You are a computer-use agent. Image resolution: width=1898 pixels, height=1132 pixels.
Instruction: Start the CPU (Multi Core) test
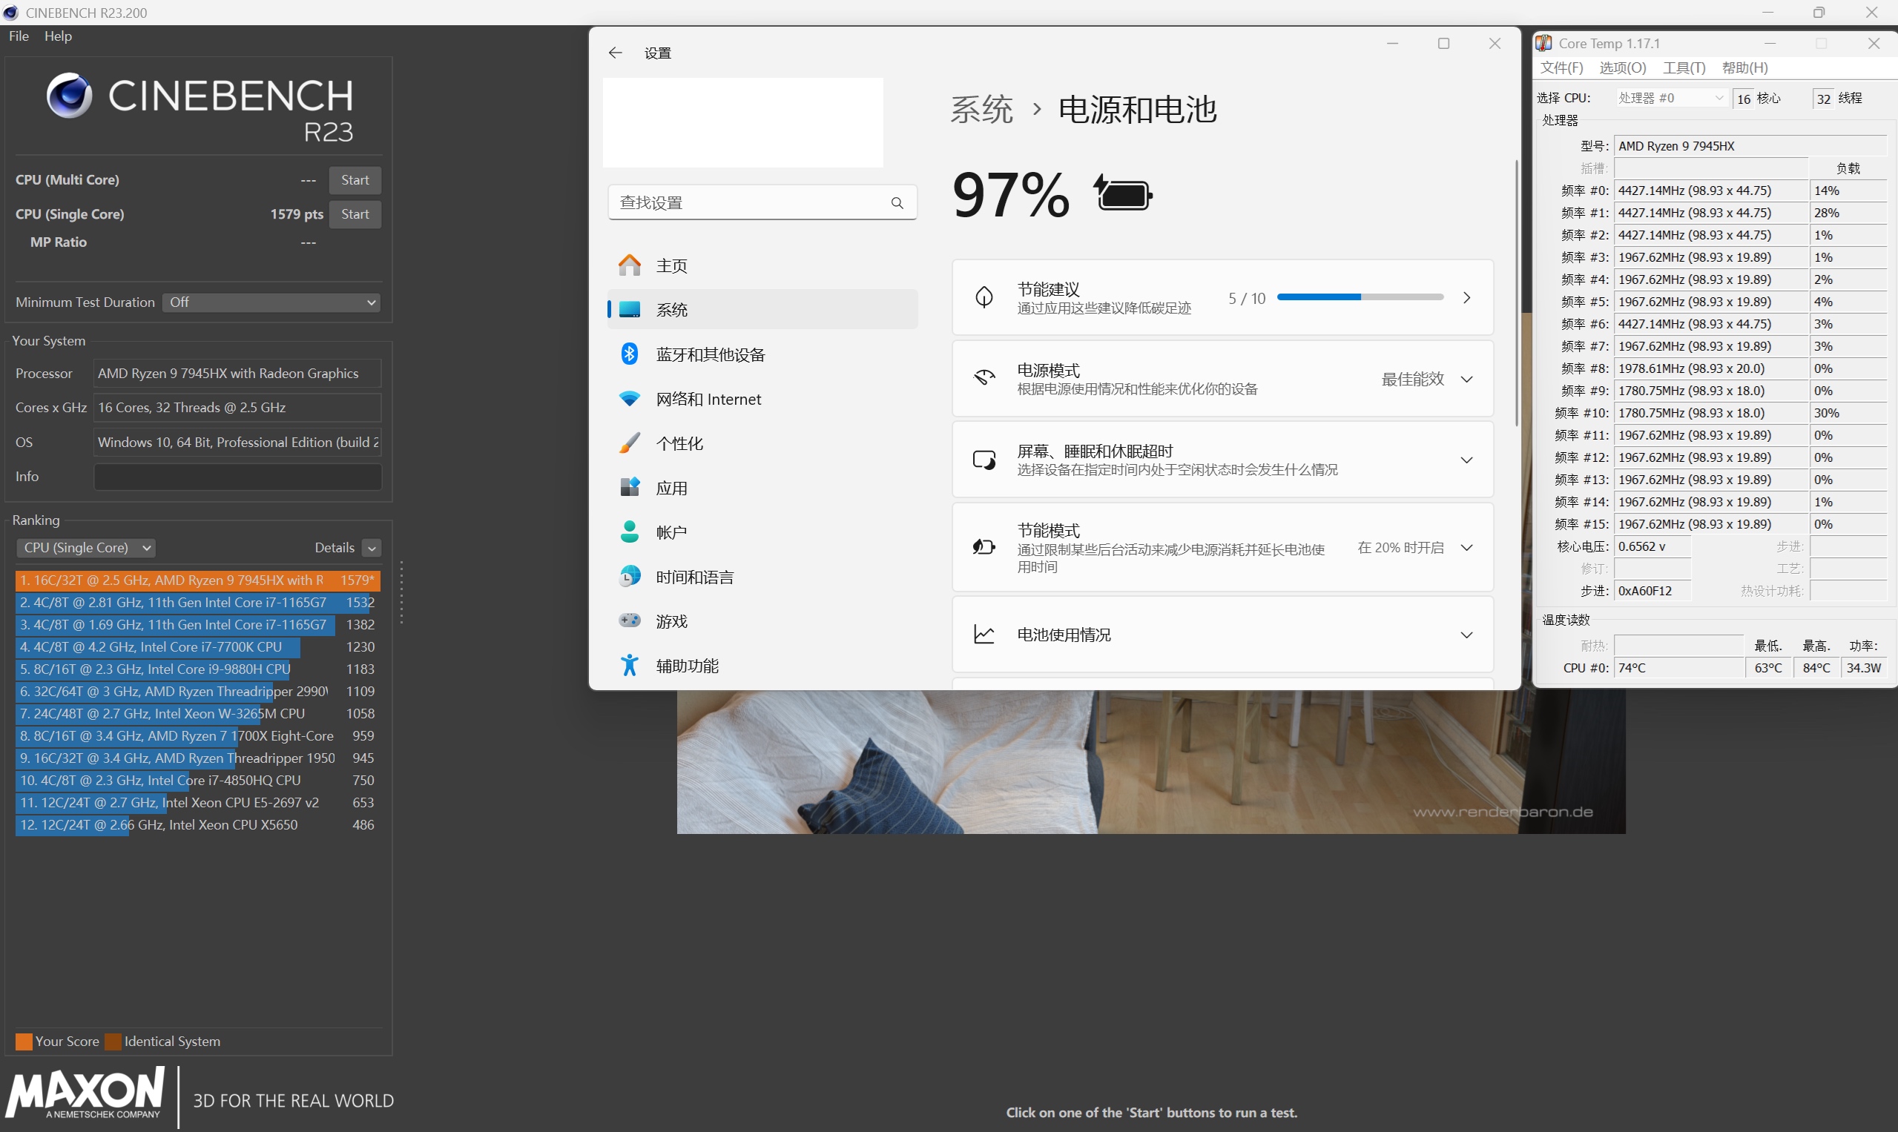(355, 180)
